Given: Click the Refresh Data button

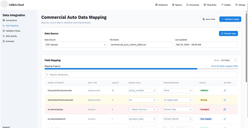Looking at the screenshot, I should [x=228, y=33].
